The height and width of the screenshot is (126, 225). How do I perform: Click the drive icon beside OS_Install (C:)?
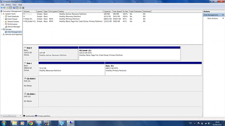[x=24, y=21]
